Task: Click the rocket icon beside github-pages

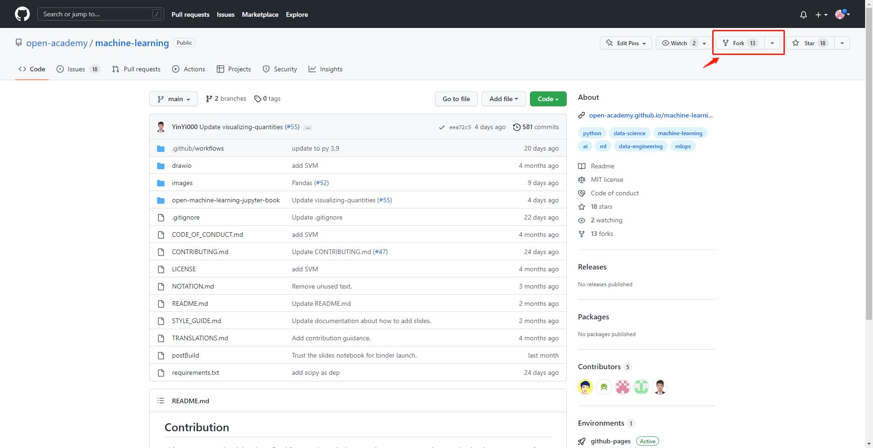Action: click(582, 441)
